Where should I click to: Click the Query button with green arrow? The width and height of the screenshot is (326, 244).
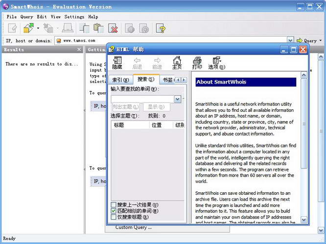click(x=306, y=41)
